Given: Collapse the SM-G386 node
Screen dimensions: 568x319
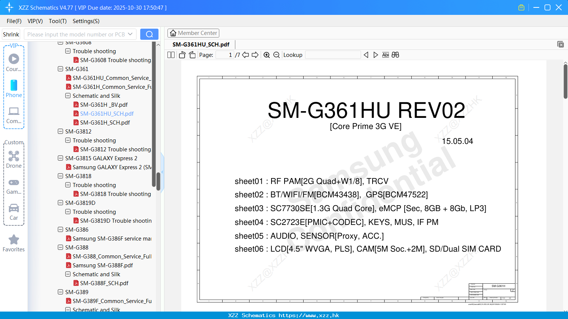Looking at the screenshot, I should click(60, 229).
